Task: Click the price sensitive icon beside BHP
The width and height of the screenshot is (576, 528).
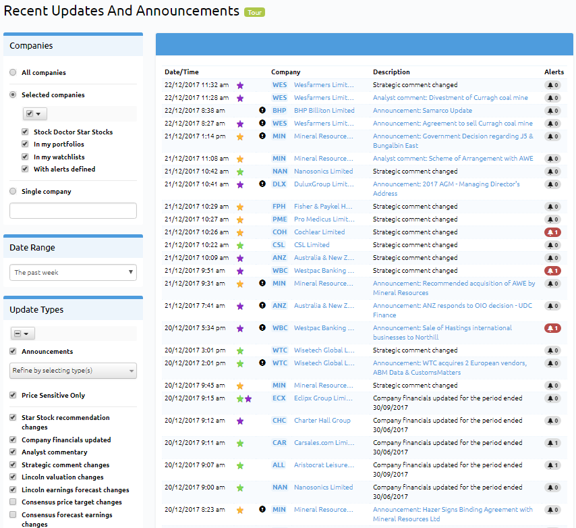Action: [x=262, y=110]
